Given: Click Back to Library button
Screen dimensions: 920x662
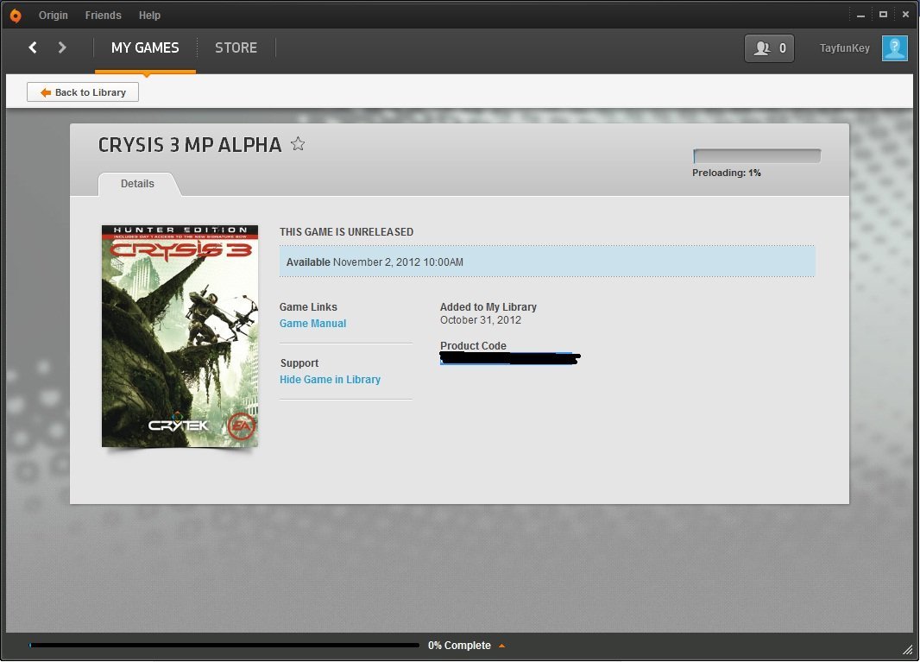Looking at the screenshot, I should tap(83, 92).
